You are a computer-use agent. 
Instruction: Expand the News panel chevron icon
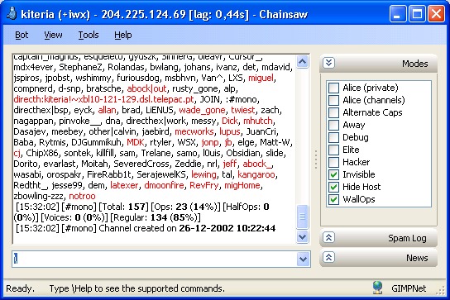tap(328, 257)
